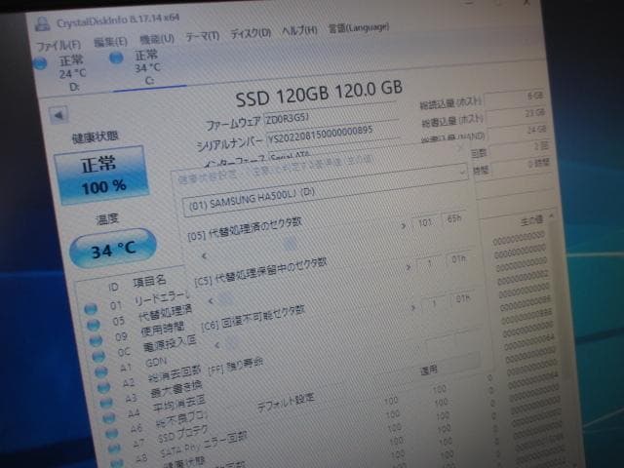Click left arrow of the [C6] threshold slider
Screen dimensions: 624x468
[217, 345]
